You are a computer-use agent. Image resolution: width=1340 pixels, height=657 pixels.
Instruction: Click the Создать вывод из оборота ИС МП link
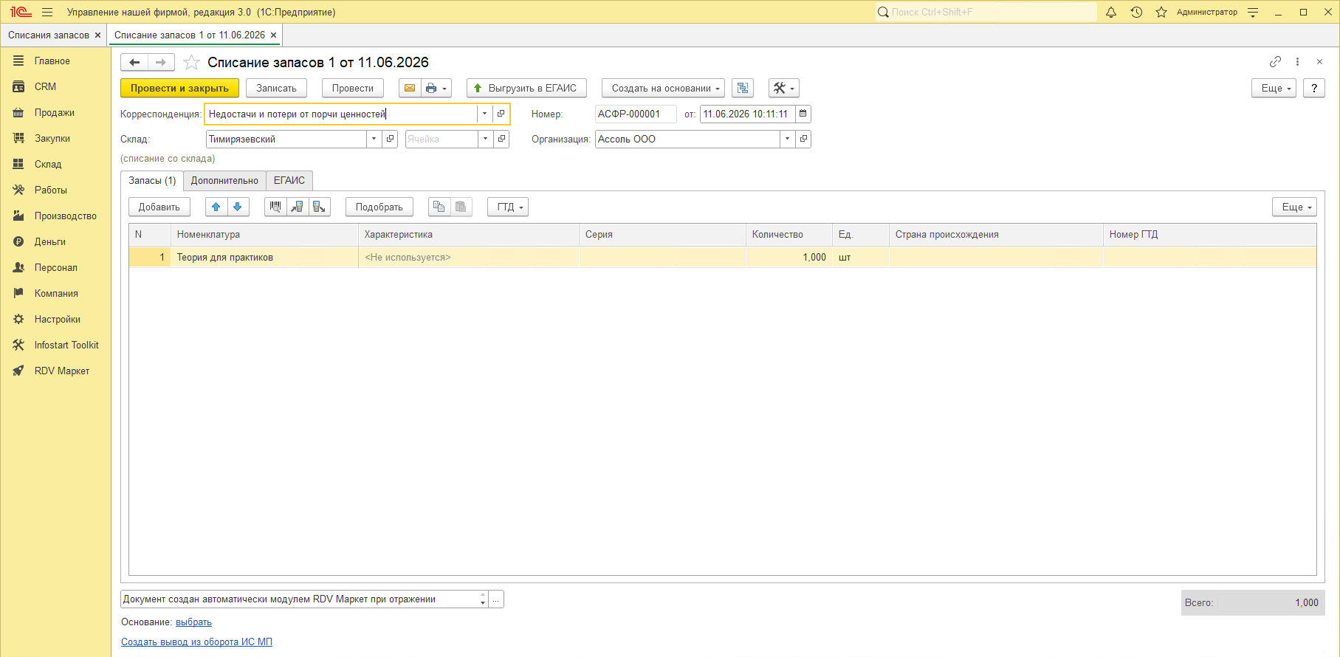click(x=196, y=641)
